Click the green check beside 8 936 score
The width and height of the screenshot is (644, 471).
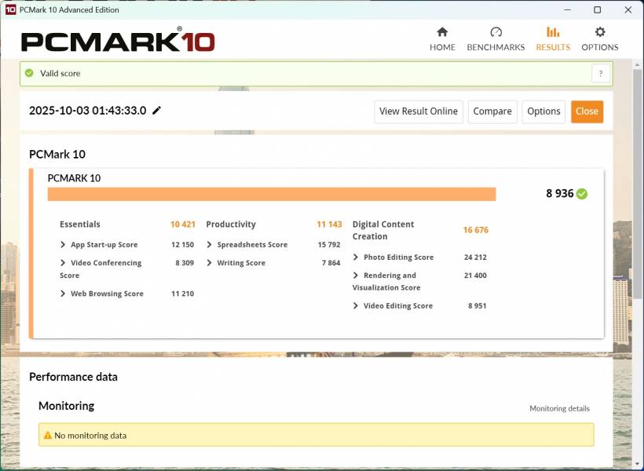(582, 194)
